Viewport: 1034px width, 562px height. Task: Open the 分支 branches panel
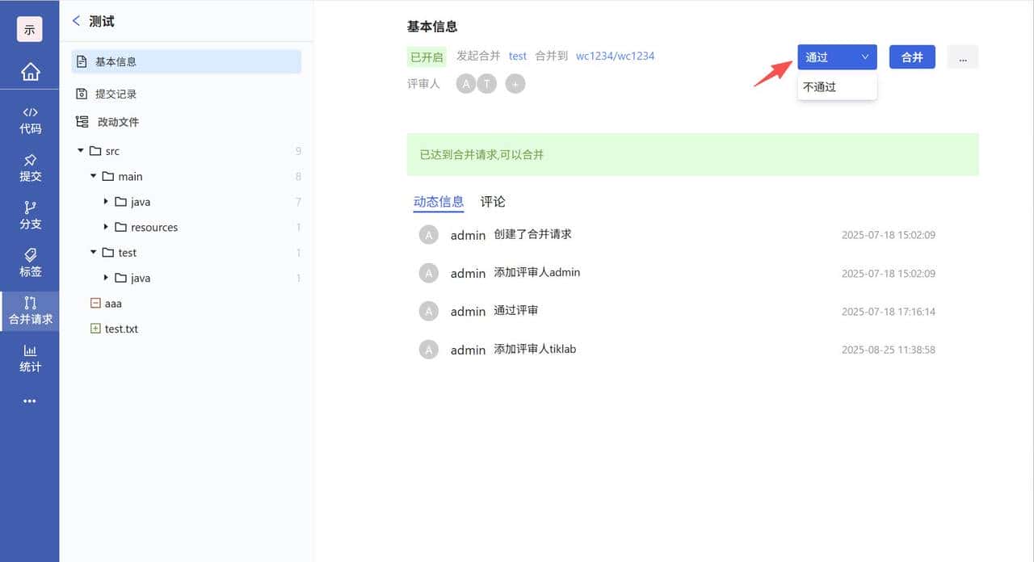click(30, 216)
